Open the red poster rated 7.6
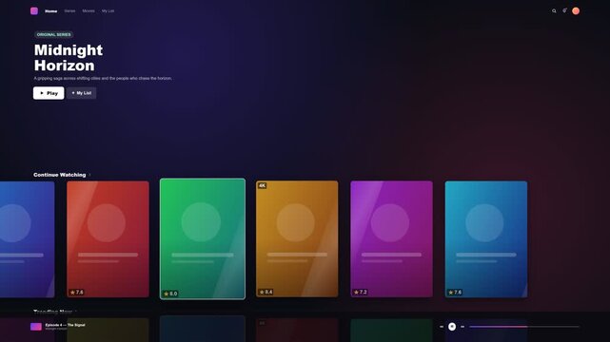610x342 pixels. tap(108, 239)
